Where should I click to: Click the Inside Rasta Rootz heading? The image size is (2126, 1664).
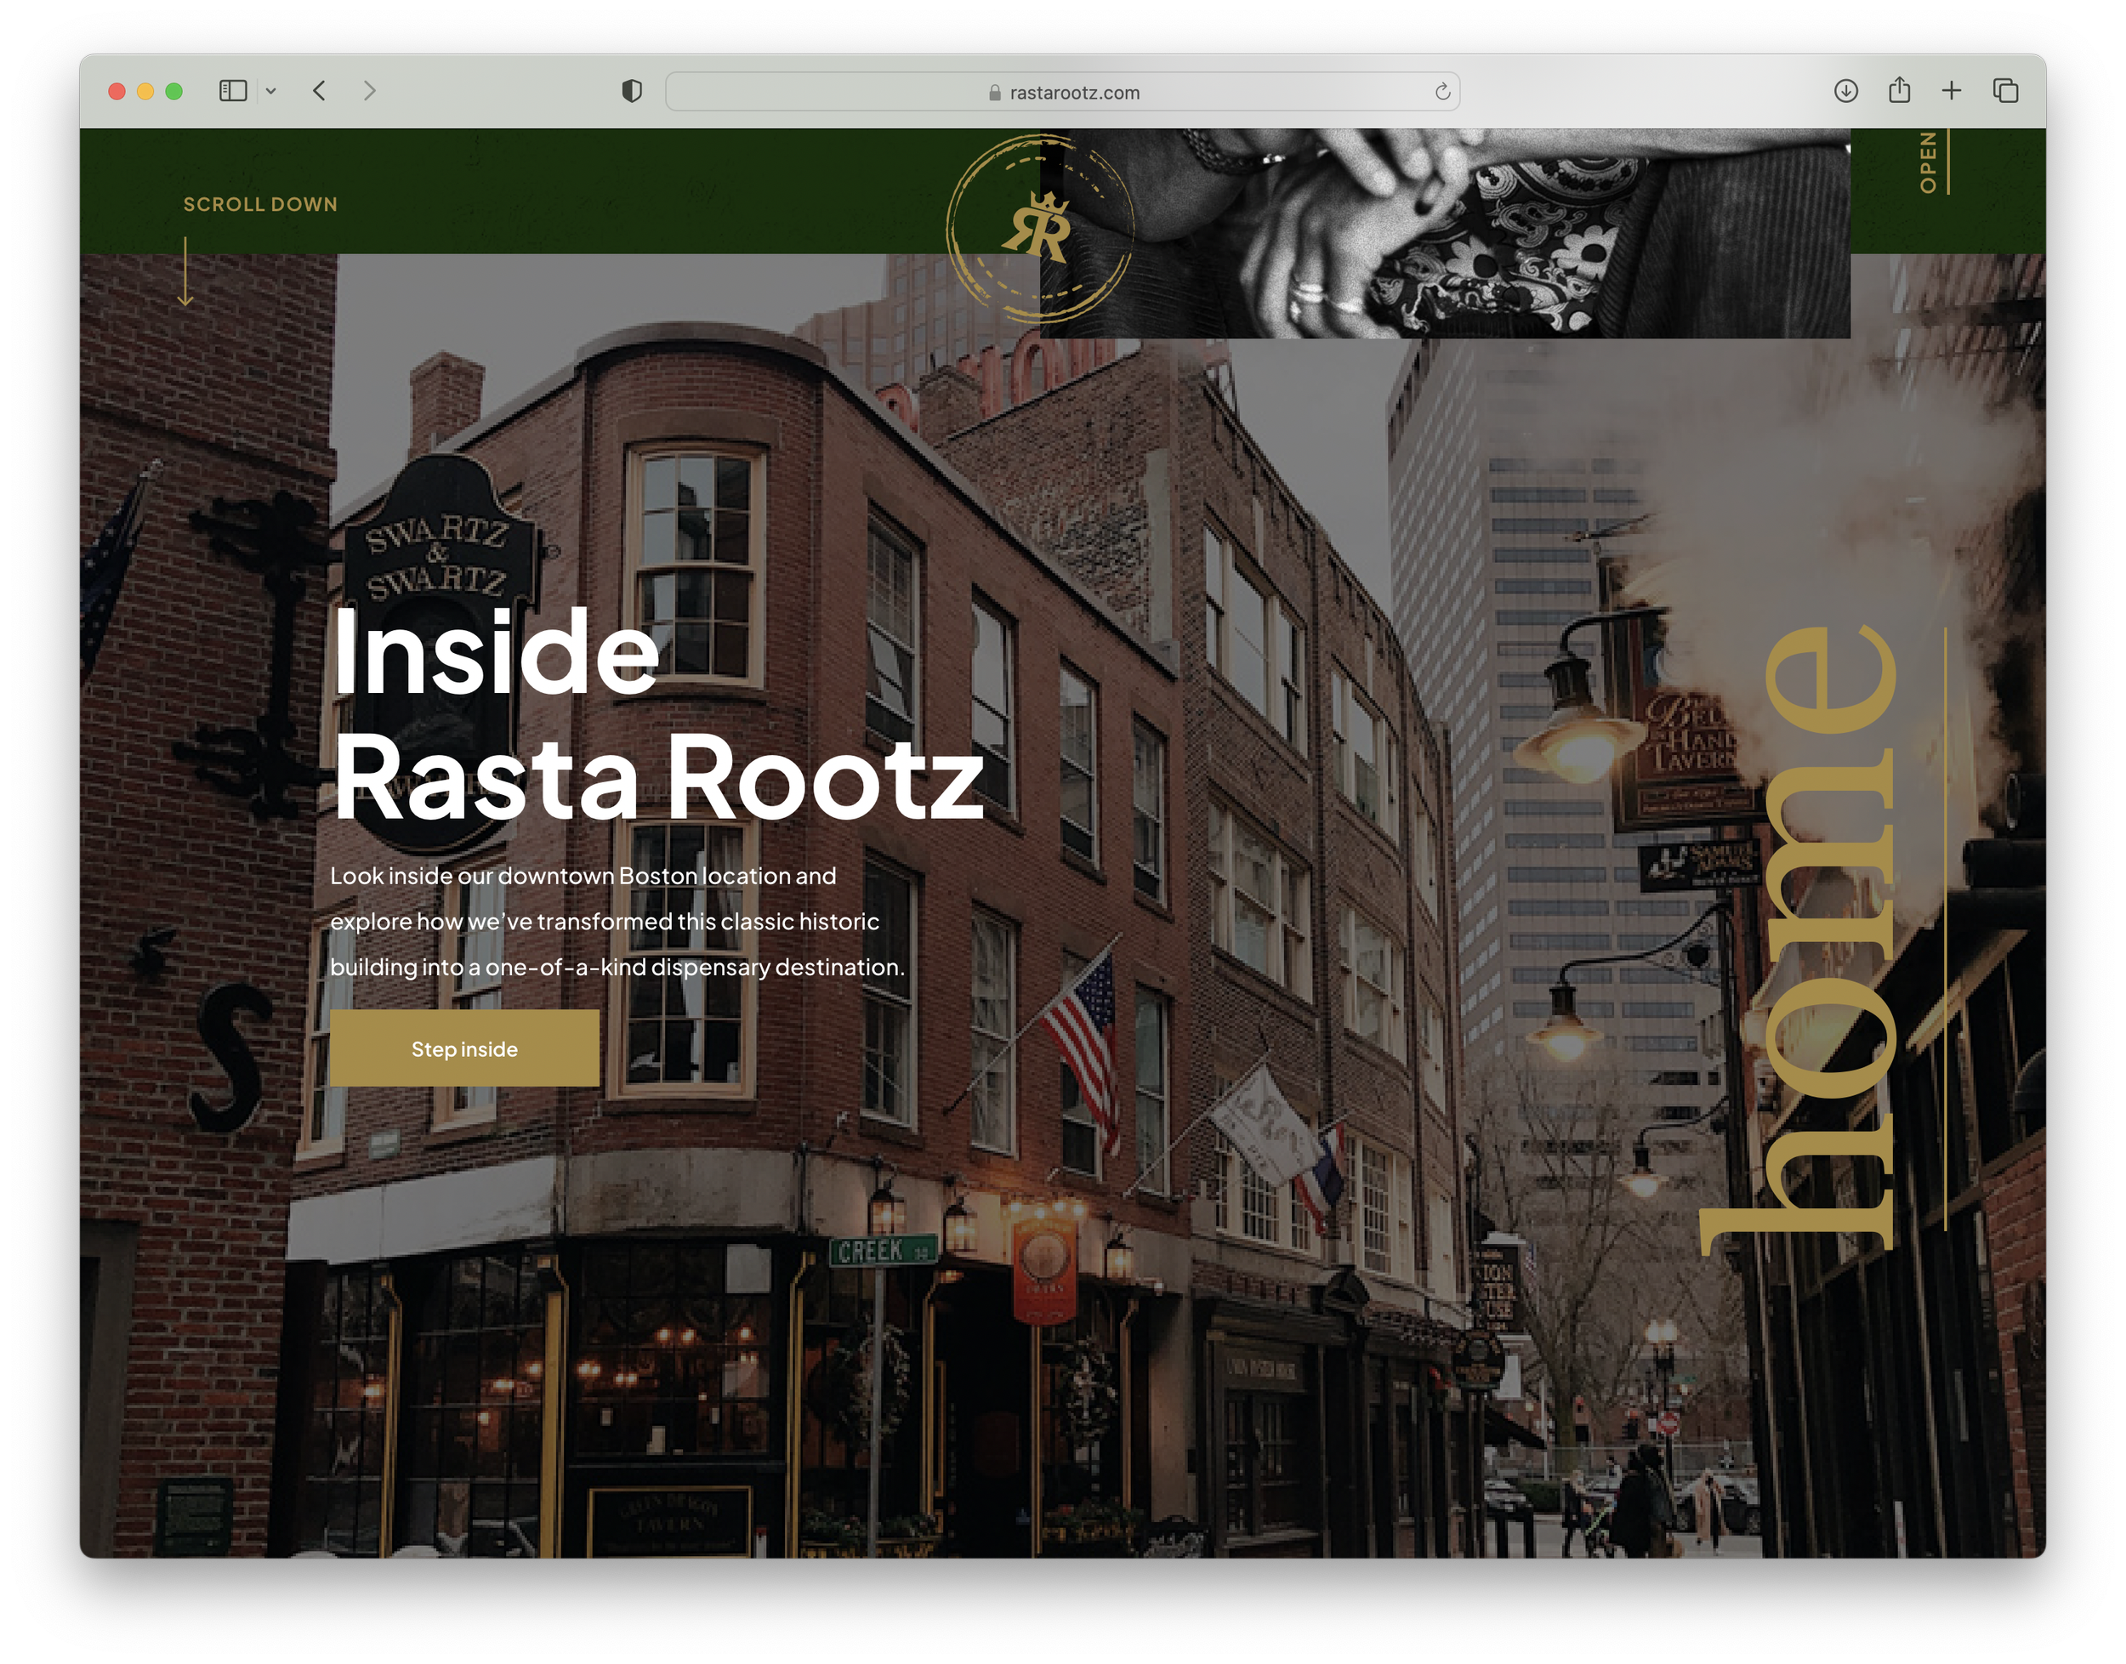(x=657, y=715)
